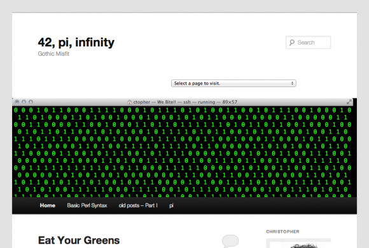
Task: Open the 'Eat Your Greens' post title
Action: click(x=79, y=240)
